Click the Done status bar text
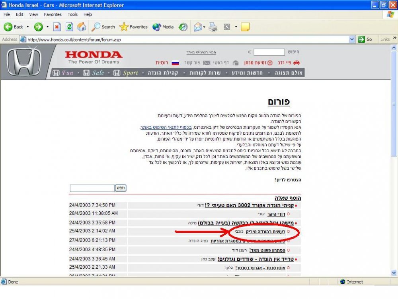The image size is (398, 299). click(13, 282)
